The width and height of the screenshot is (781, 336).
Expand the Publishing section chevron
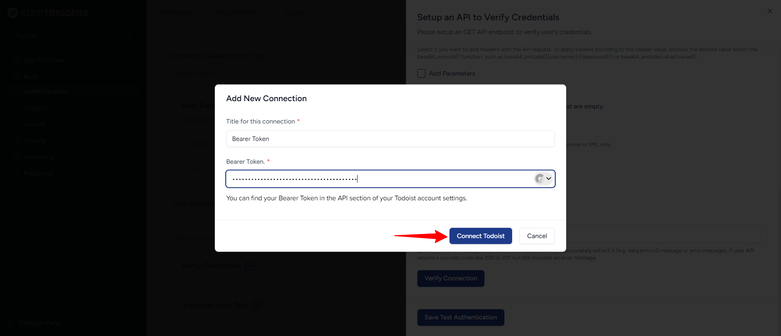pyautogui.click(x=130, y=173)
